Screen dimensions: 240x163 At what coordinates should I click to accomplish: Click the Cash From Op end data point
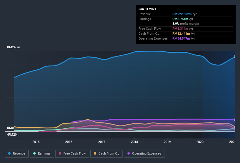tap(235, 127)
